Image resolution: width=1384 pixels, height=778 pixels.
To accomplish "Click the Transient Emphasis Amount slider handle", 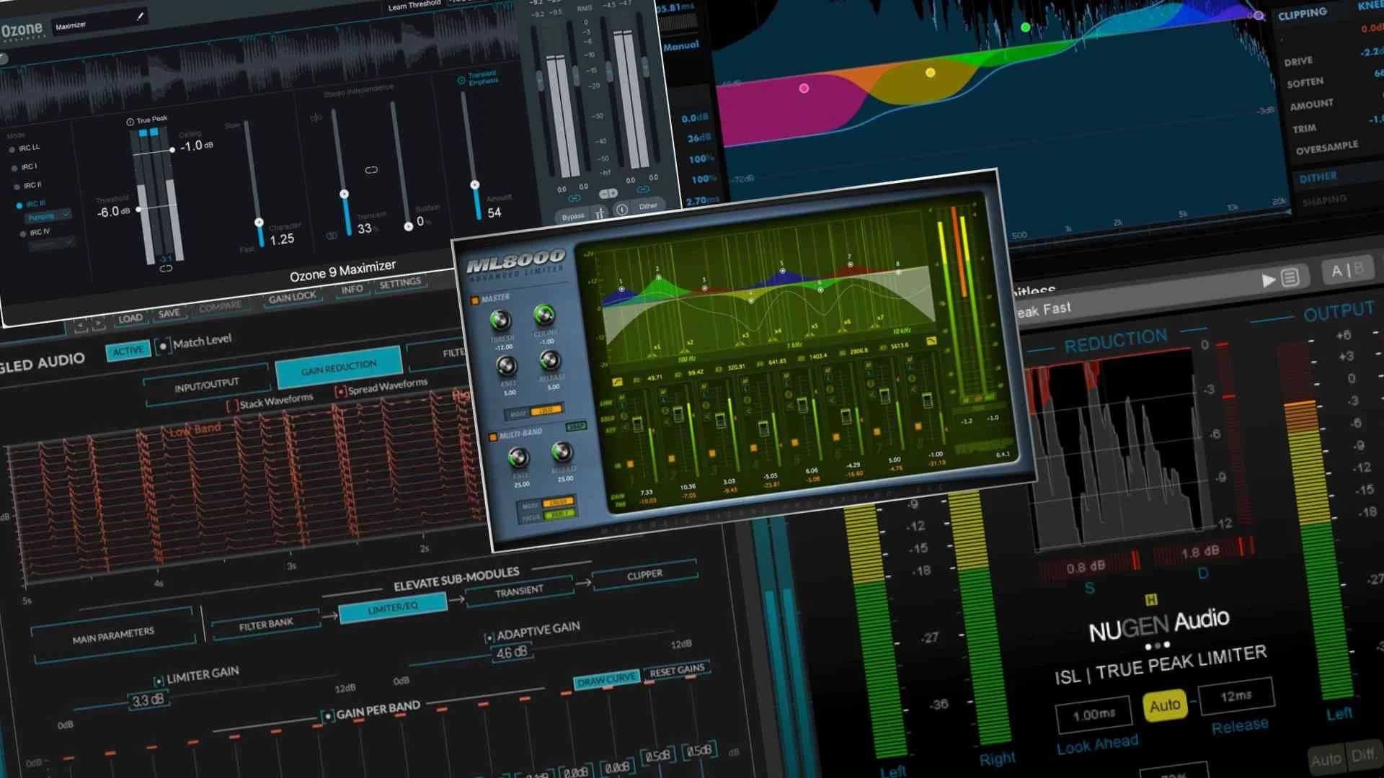I will coord(475,185).
